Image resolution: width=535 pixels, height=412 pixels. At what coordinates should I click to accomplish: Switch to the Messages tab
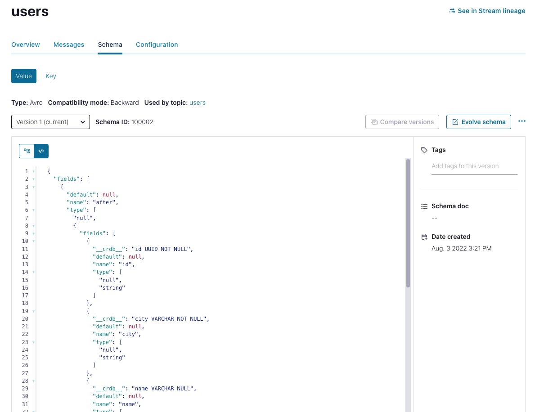(68, 45)
